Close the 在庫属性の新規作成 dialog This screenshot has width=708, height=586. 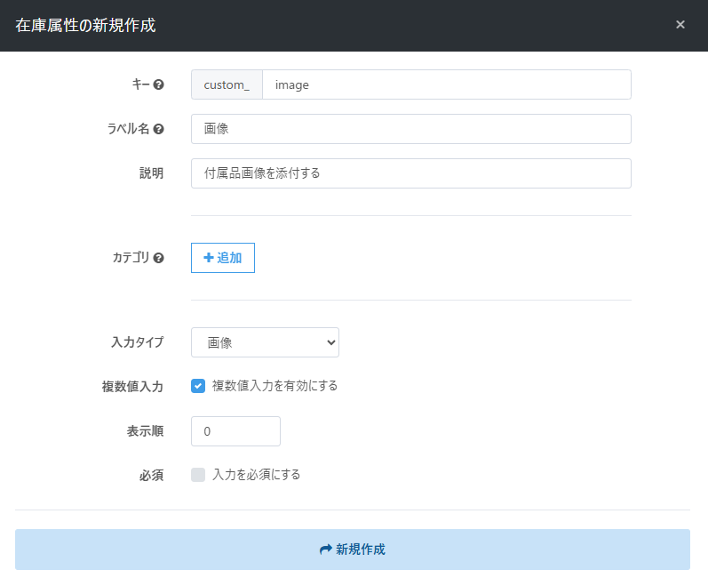(x=680, y=24)
